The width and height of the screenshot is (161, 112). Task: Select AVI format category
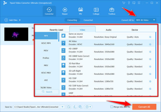tap(46, 80)
